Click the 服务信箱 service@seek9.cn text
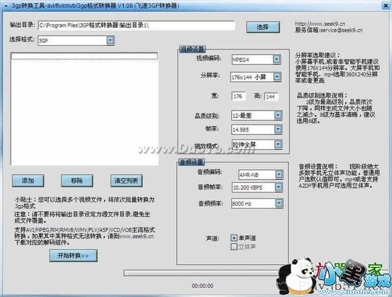The image size is (392, 297). coord(329,30)
